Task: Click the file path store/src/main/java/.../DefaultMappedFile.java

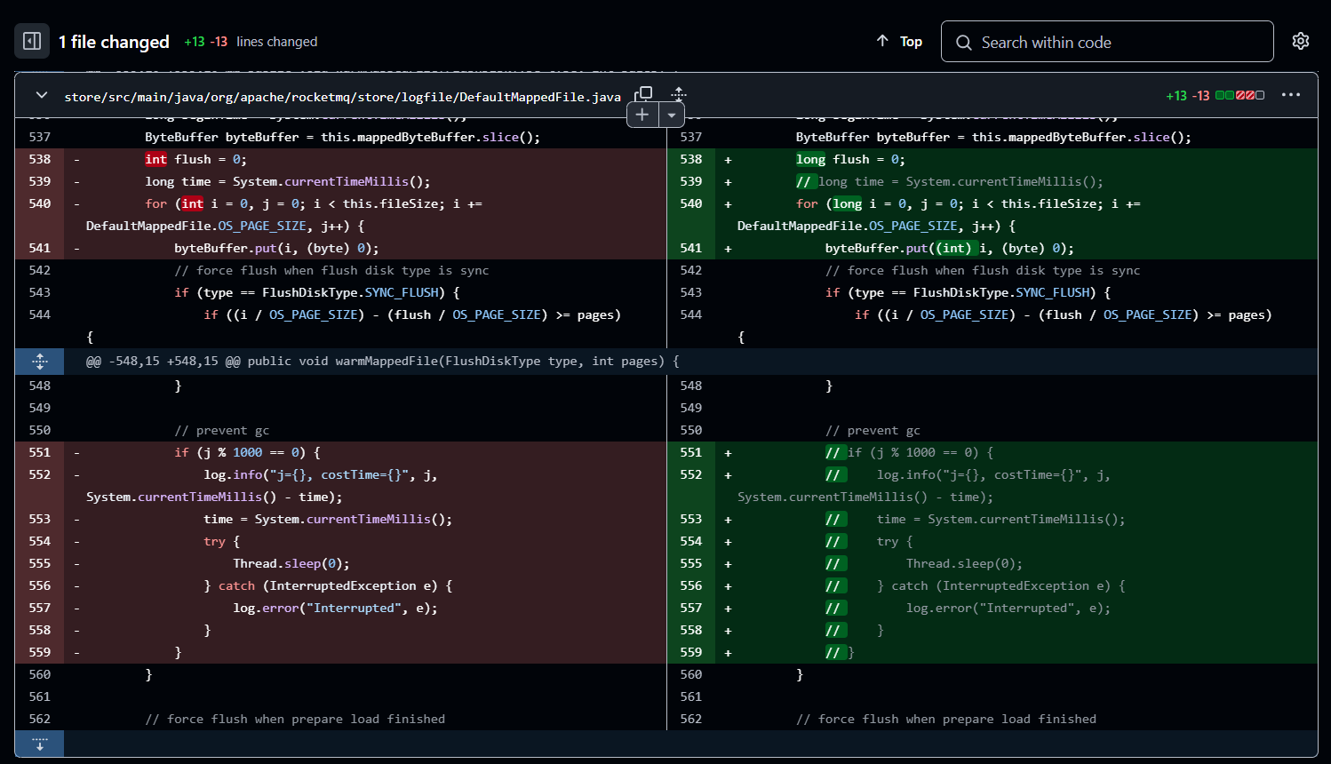Action: [x=343, y=96]
